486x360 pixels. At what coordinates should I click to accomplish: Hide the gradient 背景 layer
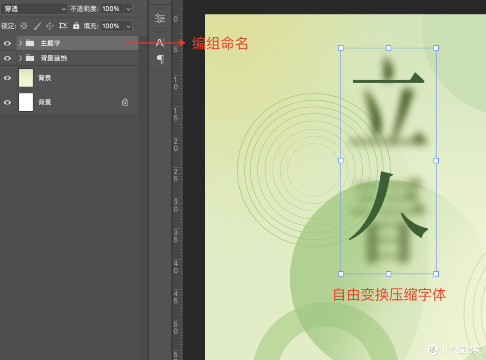point(8,78)
